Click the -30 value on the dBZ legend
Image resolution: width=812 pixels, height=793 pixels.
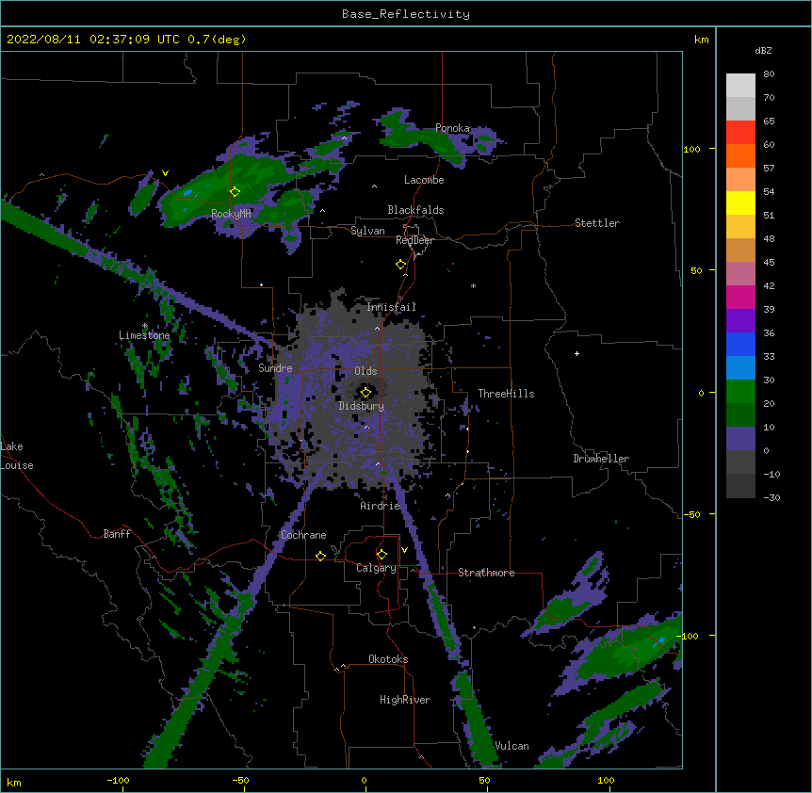771,498
